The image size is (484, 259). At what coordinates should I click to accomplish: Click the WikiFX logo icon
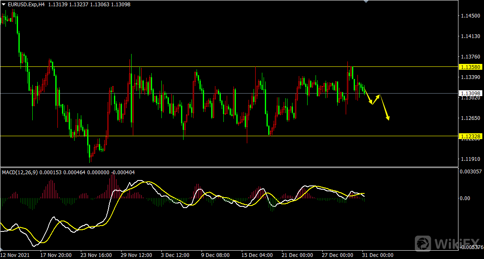click(x=424, y=243)
